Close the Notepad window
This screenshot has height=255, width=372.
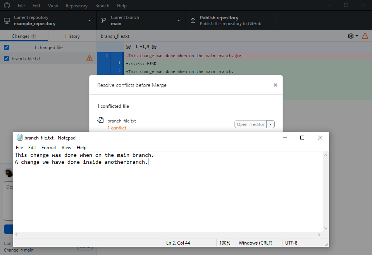point(320,138)
